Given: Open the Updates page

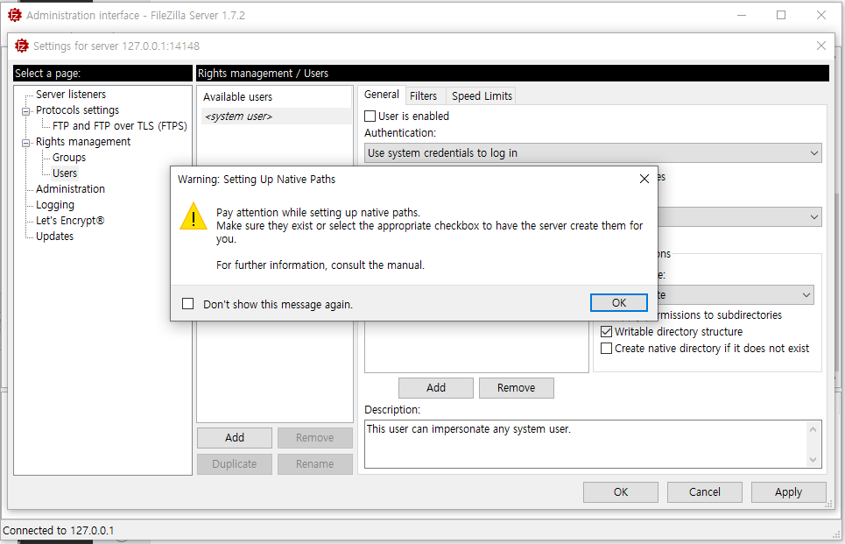Looking at the screenshot, I should coord(54,237).
